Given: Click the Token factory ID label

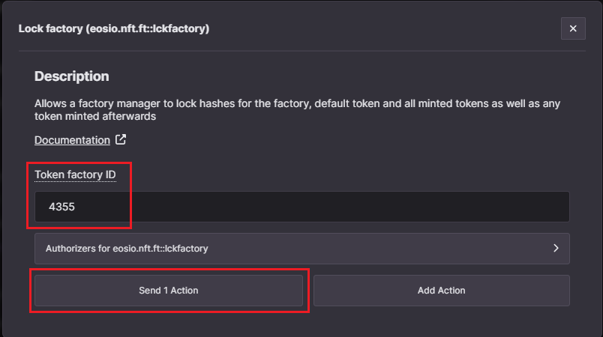Looking at the screenshot, I should click(75, 174).
